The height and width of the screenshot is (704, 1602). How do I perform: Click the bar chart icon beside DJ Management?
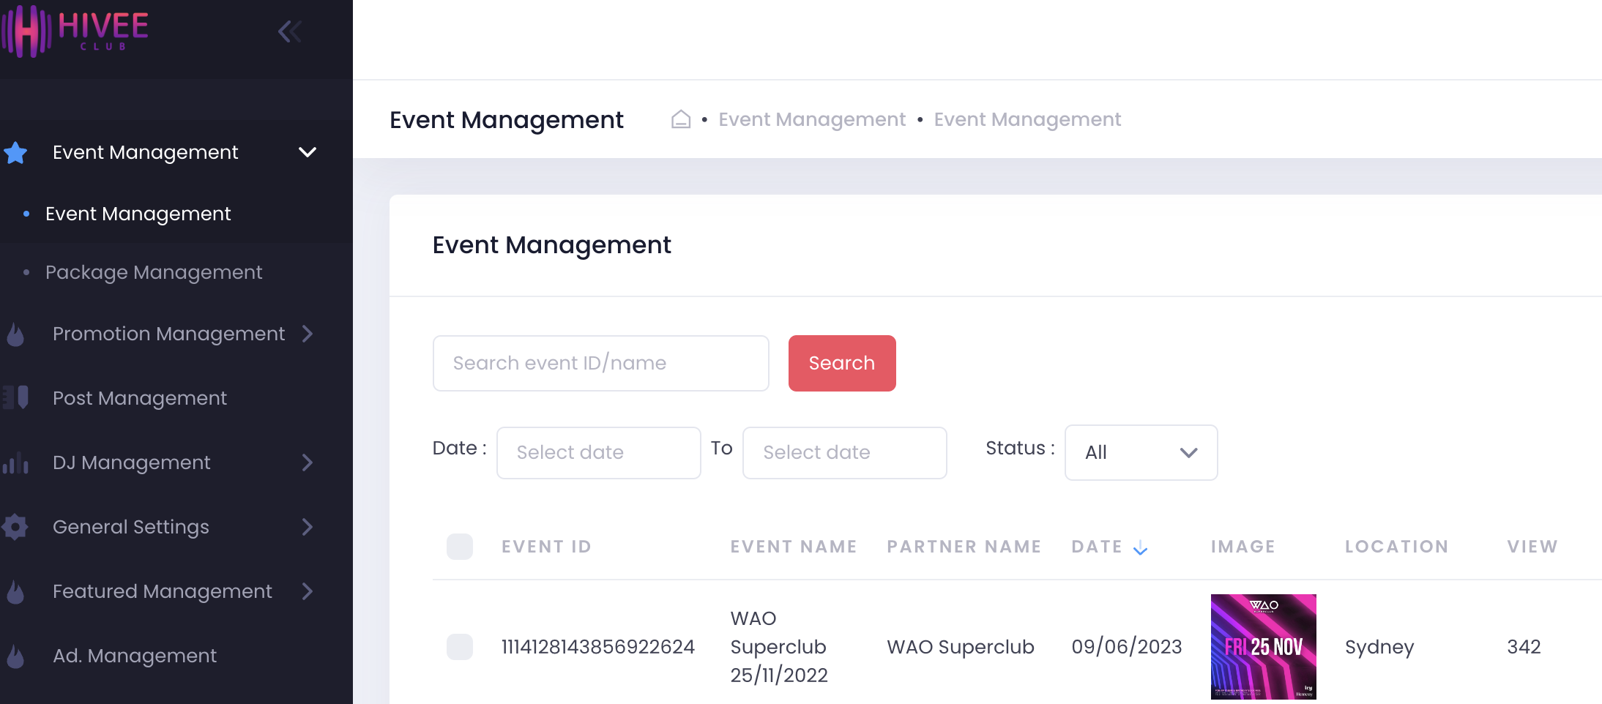tap(15, 463)
